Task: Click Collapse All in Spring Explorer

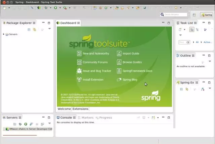Action: (x=181, y=89)
